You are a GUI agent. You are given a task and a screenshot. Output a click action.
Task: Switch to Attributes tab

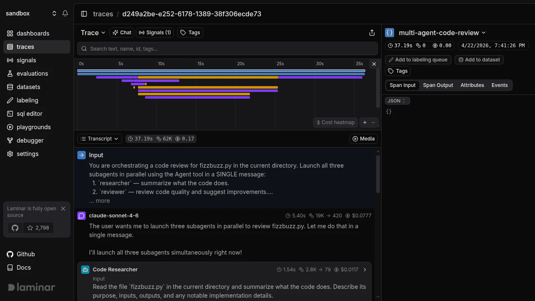(472, 85)
